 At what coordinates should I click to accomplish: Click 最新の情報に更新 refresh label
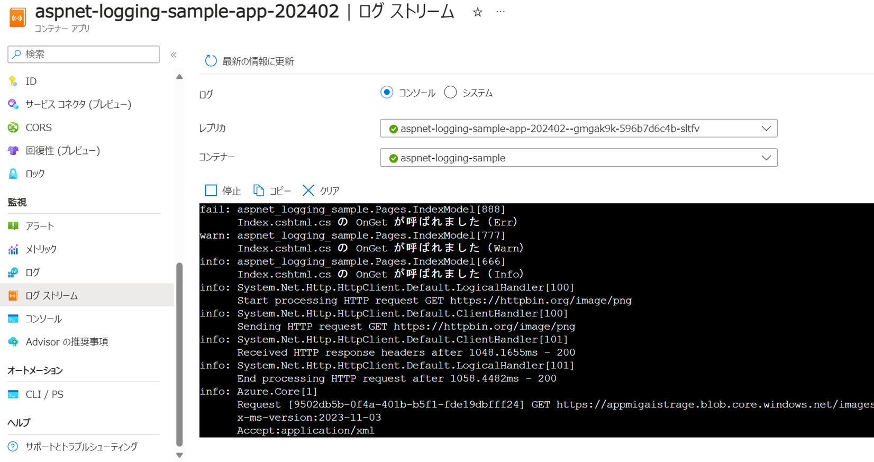[258, 61]
